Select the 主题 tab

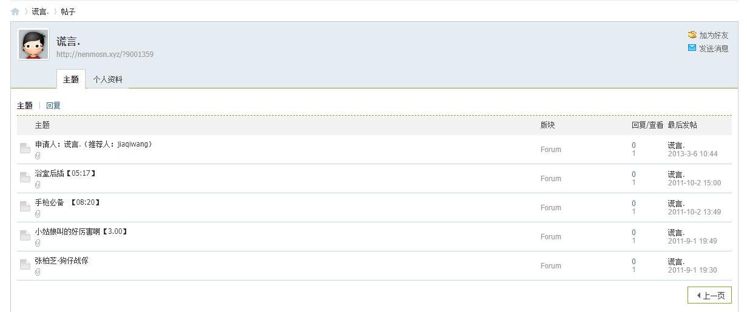click(71, 79)
